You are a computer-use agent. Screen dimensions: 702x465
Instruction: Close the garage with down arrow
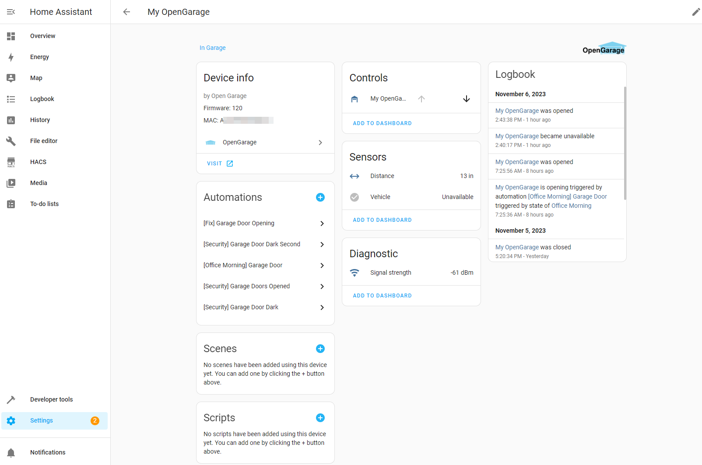pyautogui.click(x=467, y=99)
